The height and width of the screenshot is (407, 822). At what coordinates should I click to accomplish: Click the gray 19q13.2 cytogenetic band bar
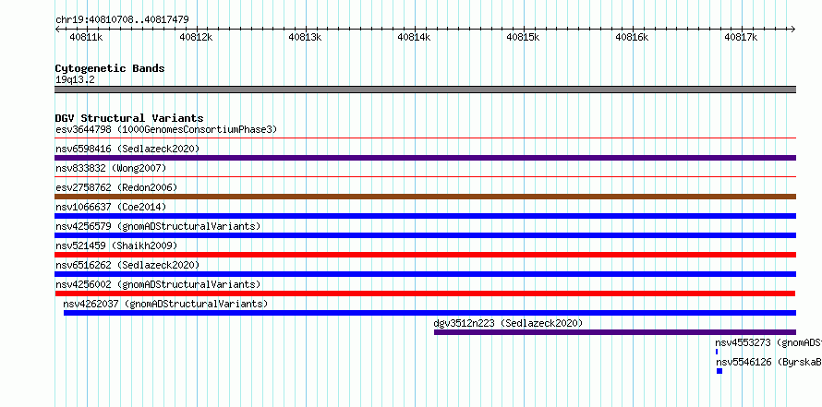coord(425,90)
